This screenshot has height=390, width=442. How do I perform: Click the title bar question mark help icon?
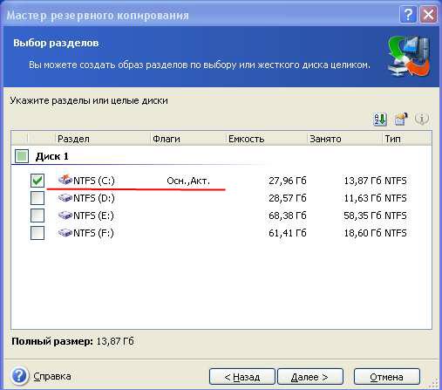click(408, 14)
